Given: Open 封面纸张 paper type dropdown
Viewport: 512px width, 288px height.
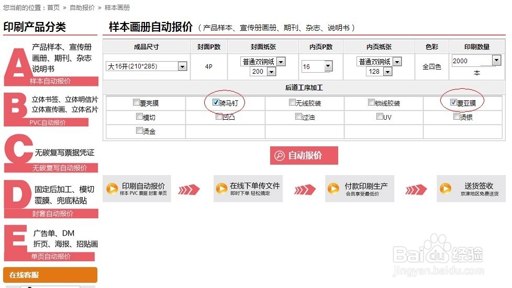Looking at the screenshot, I should pos(263,61).
